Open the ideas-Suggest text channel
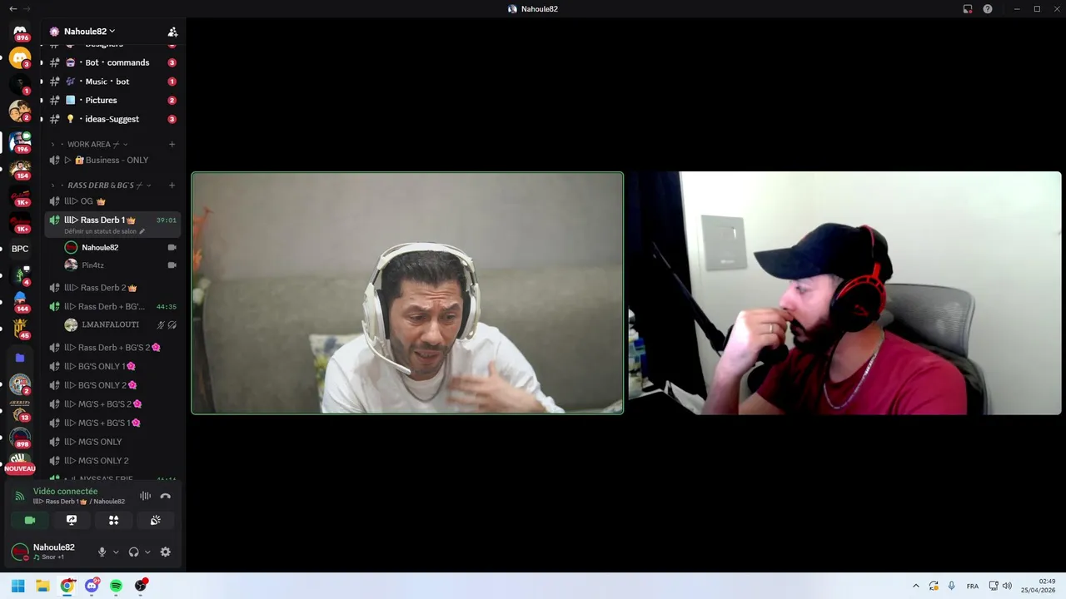This screenshot has width=1066, height=599. click(112, 119)
